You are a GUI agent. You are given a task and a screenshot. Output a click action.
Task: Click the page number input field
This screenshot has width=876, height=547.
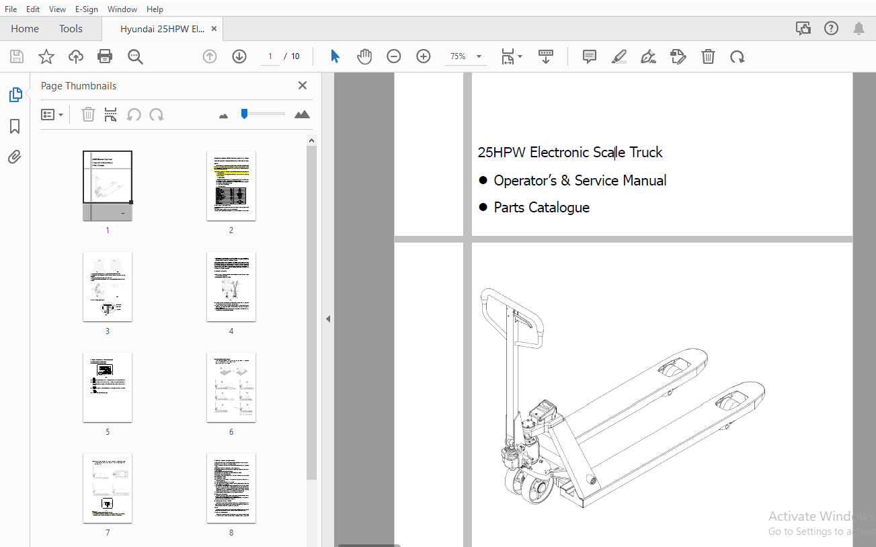click(x=270, y=56)
